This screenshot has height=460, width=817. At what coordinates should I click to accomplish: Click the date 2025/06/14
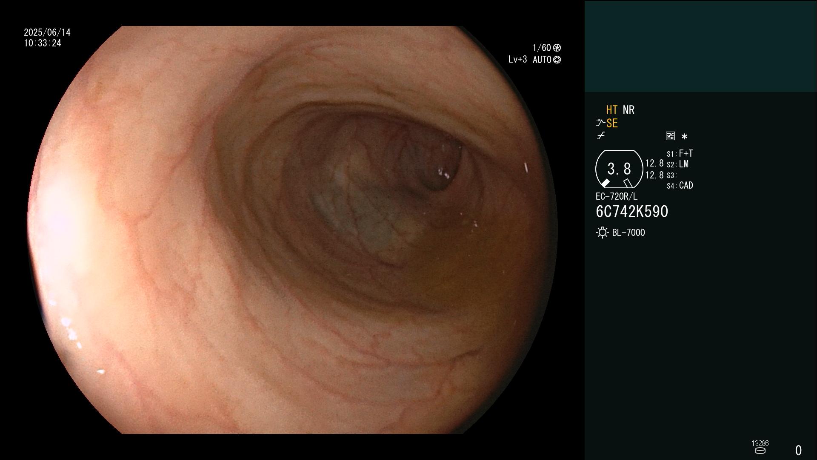coord(47,32)
